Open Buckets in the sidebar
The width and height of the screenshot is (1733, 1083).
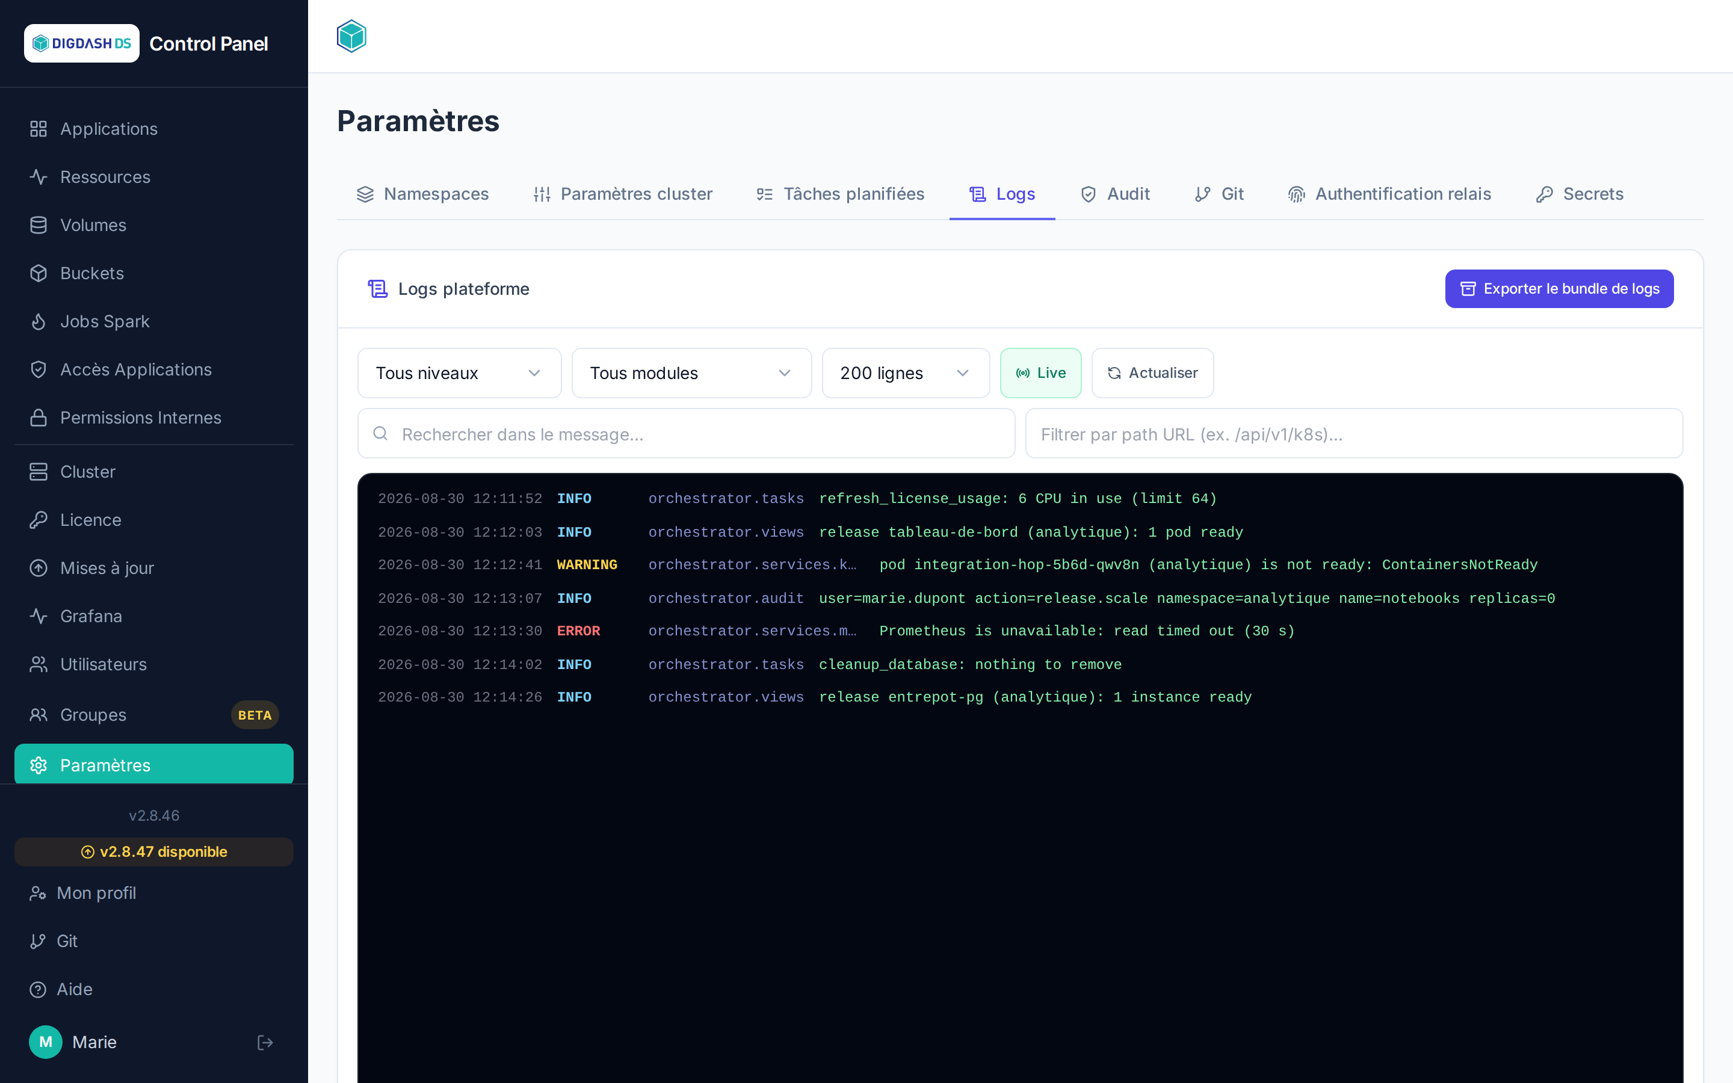pos(154,273)
